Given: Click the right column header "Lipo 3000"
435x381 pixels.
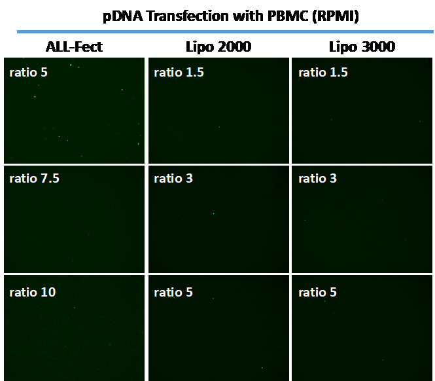Looking at the screenshot, I should pyautogui.click(x=362, y=46).
